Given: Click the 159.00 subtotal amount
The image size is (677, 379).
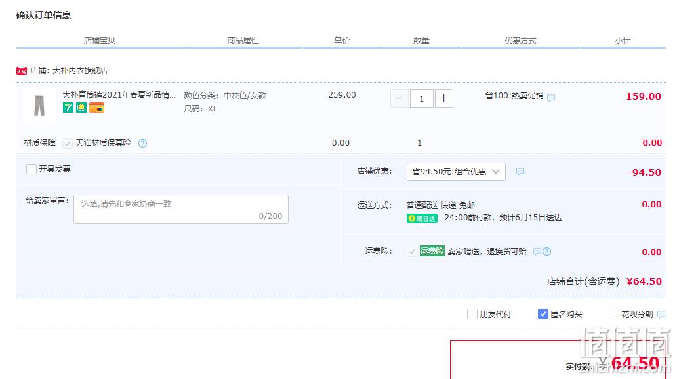Looking at the screenshot, I should tap(644, 96).
